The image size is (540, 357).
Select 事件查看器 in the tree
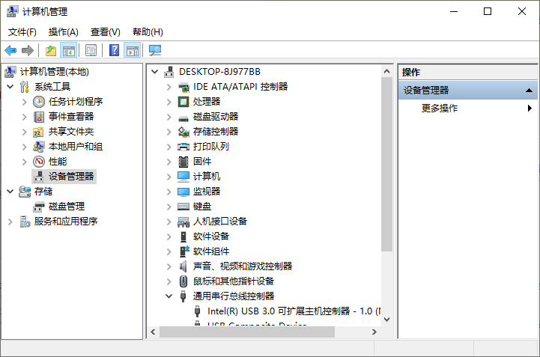coord(71,116)
